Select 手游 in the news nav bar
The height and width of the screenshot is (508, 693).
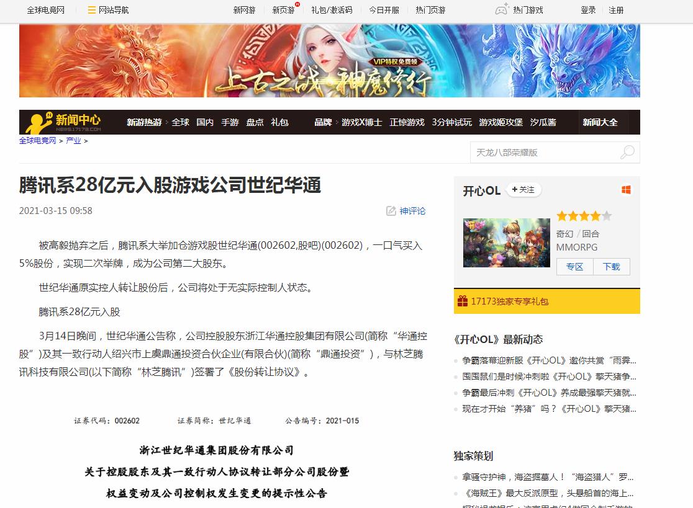(x=230, y=122)
